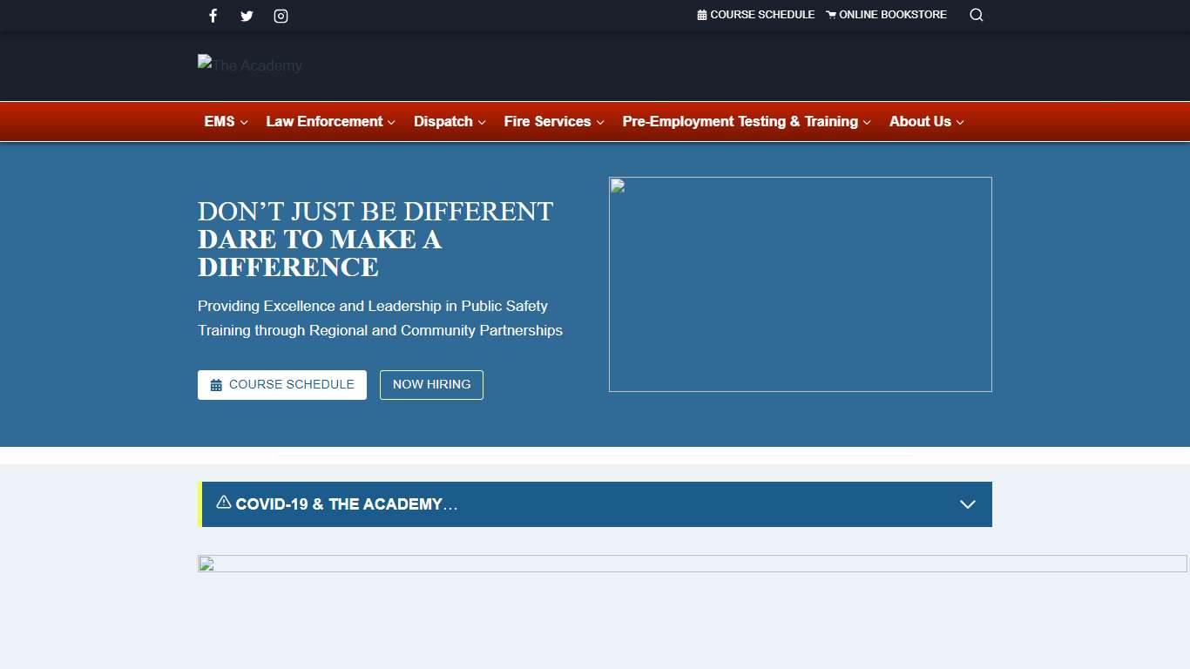The image size is (1190, 669).
Task: Click the wide banner image below COVID-19
Action: point(692,564)
